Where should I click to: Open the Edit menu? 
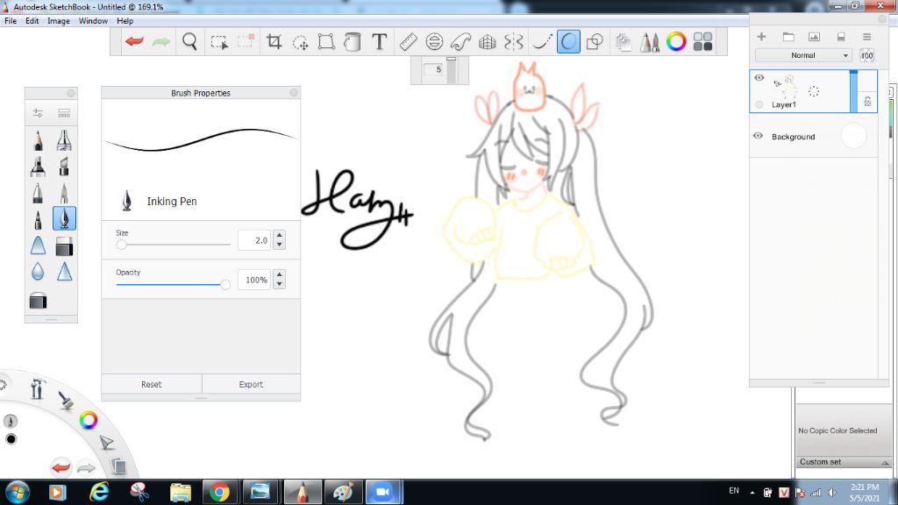(x=32, y=21)
